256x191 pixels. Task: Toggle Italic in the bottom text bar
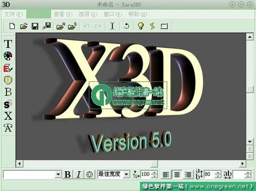(79, 174)
